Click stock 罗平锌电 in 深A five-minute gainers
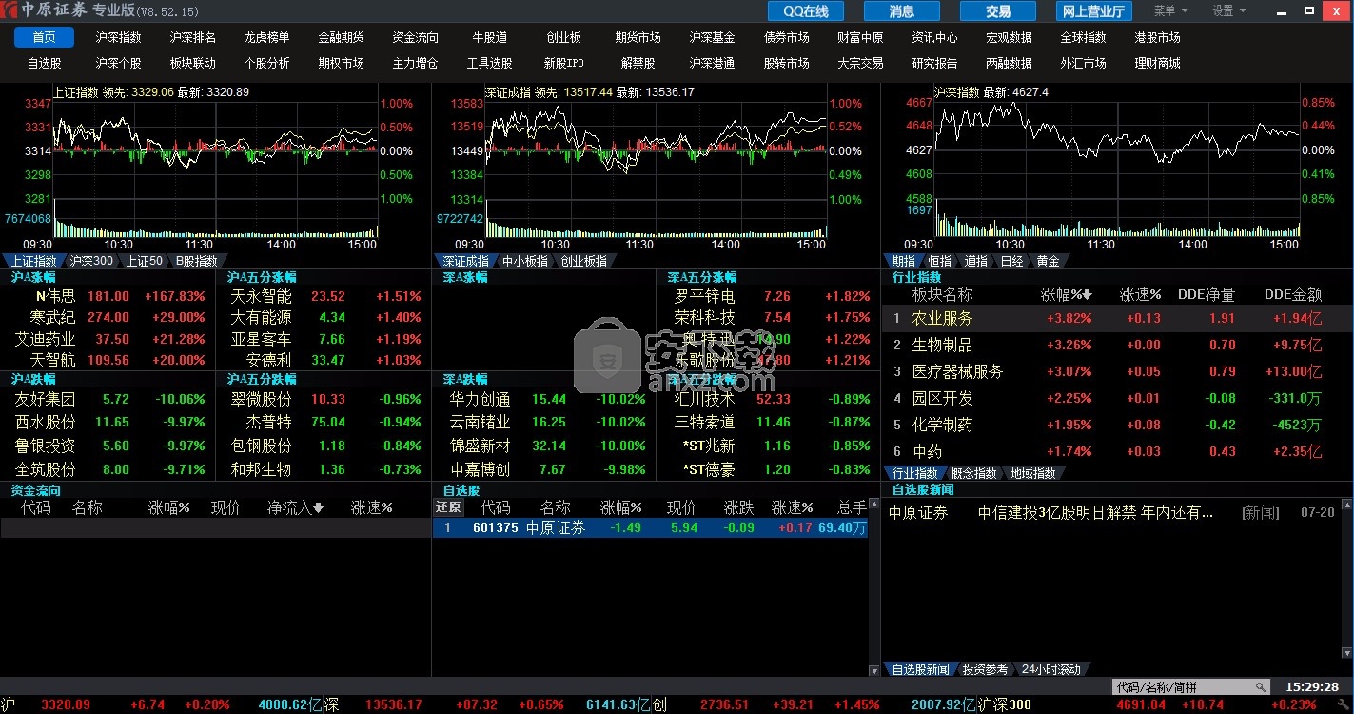1354x714 pixels. click(x=704, y=296)
